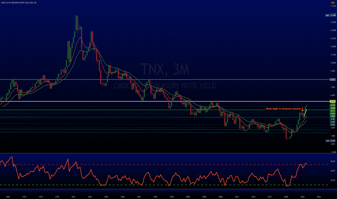Select the 3.825 blue price label

click(x=333, y=117)
